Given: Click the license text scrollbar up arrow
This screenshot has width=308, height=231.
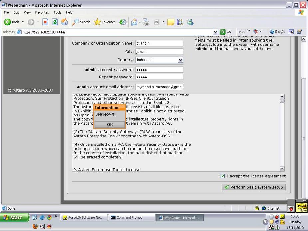Looking at the screenshot, I should [282, 96].
